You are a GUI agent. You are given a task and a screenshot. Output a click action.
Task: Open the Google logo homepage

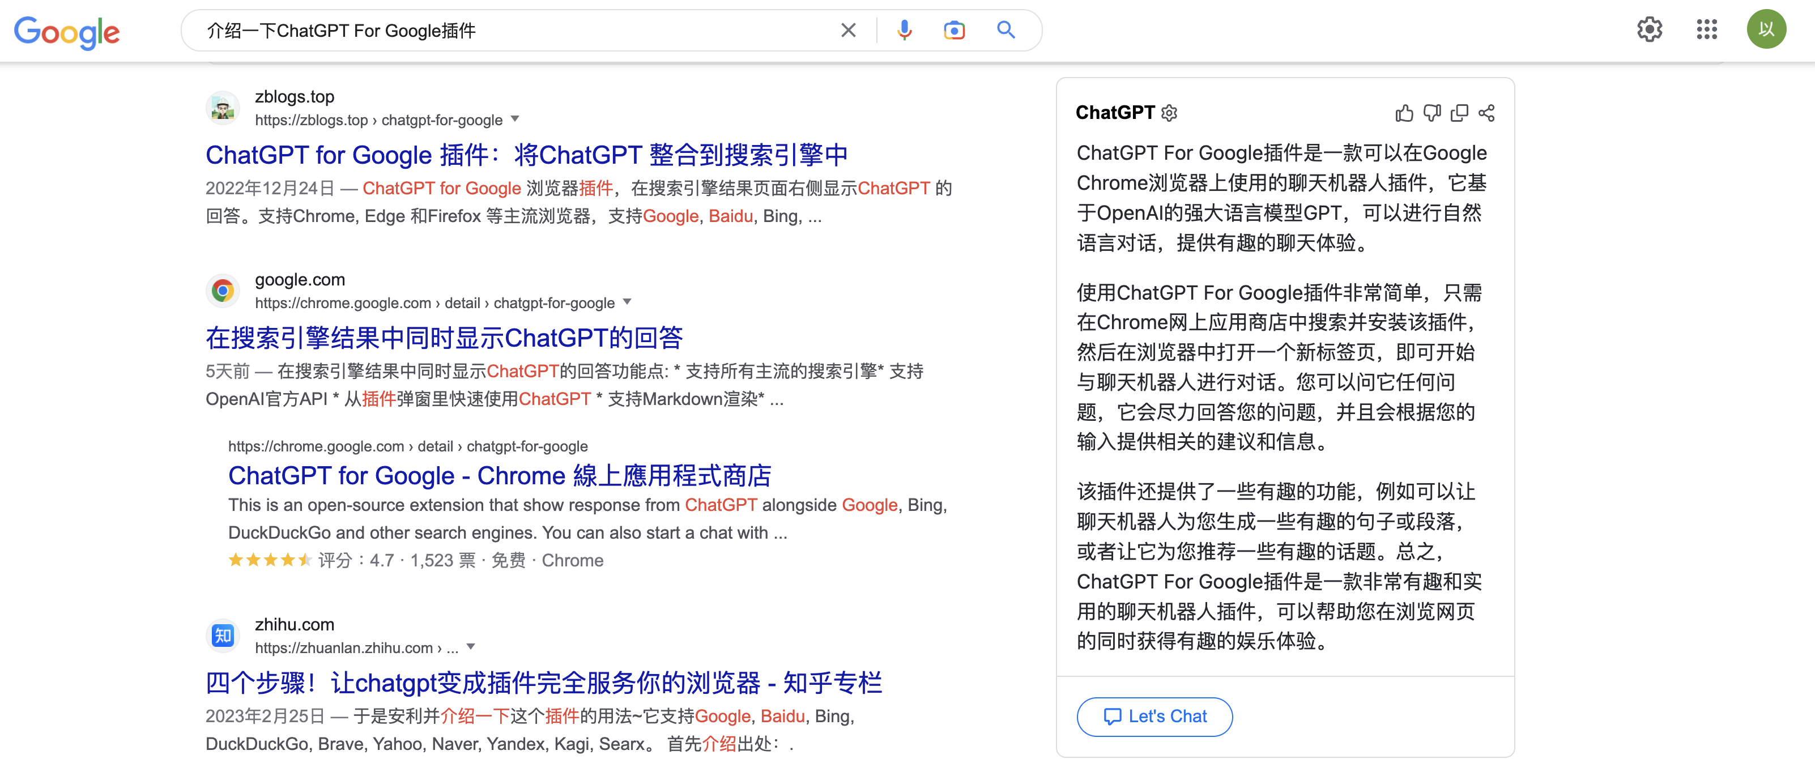(x=67, y=32)
